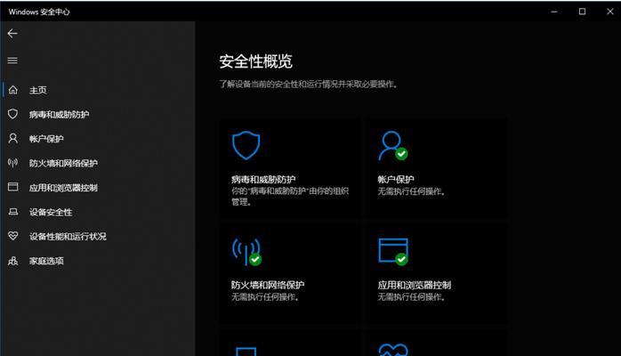This screenshot has height=356, width=621.
Task: Click the Windows 安全中心 window title
Action: 39,12
